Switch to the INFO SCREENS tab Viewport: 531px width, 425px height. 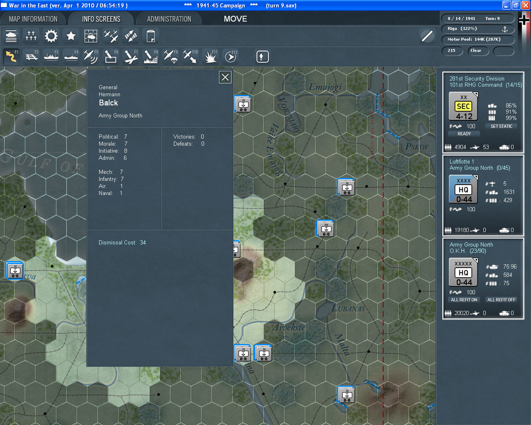101,19
